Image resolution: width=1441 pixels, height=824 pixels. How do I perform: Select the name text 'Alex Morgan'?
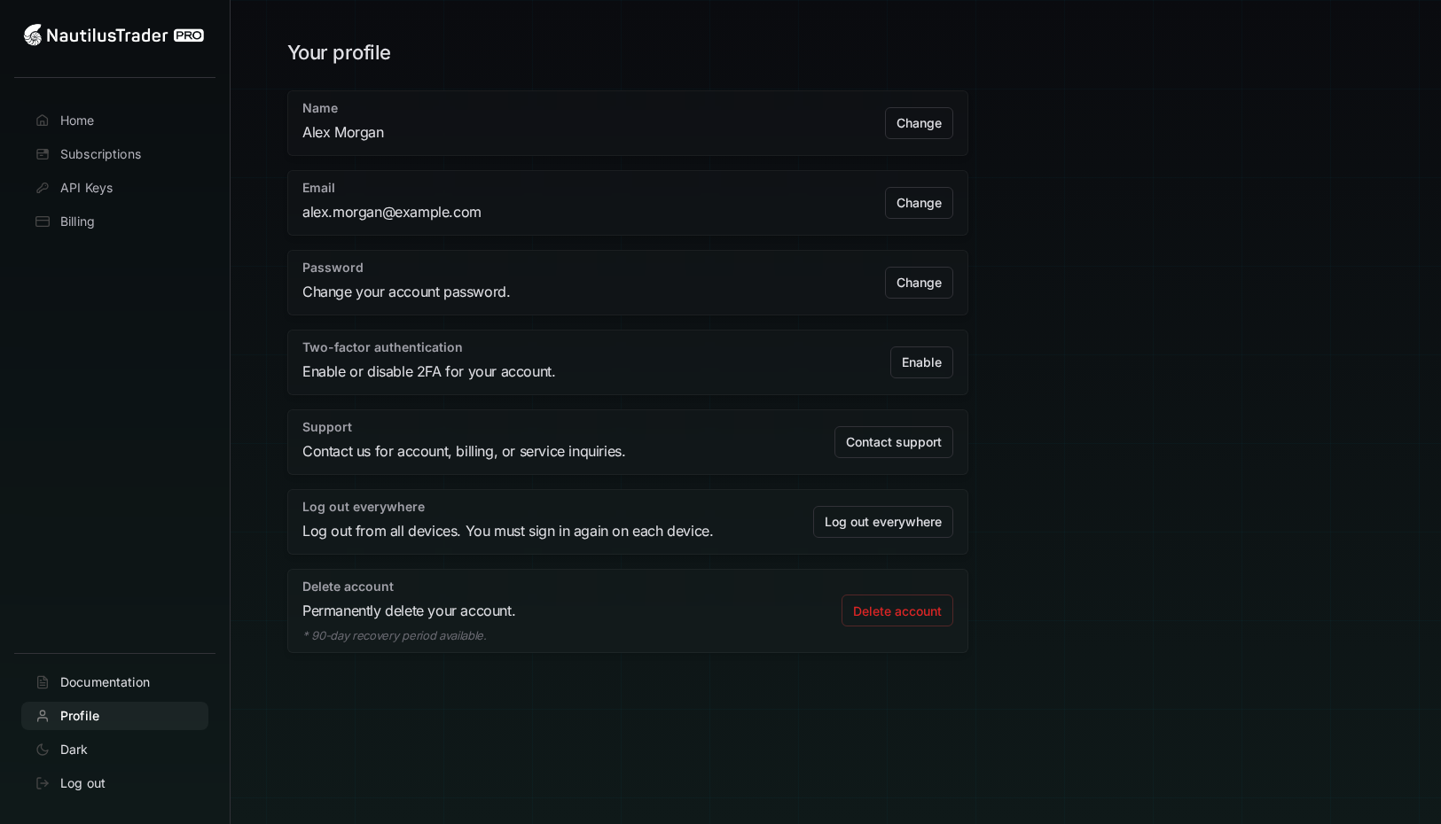[x=343, y=132]
